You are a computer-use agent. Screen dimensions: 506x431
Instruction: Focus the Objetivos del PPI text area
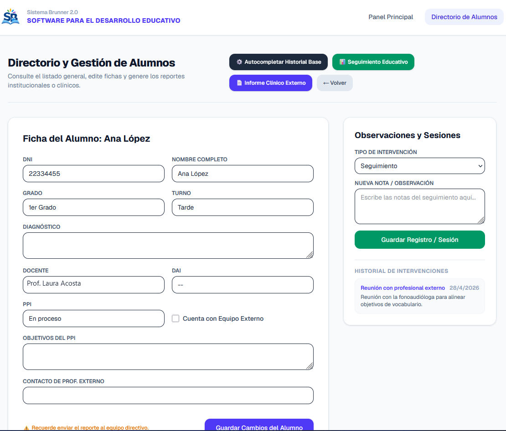click(168, 356)
